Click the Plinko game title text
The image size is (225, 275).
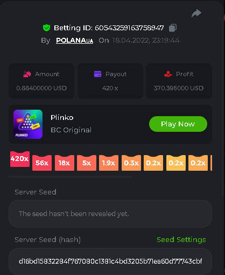pyautogui.click(x=62, y=118)
